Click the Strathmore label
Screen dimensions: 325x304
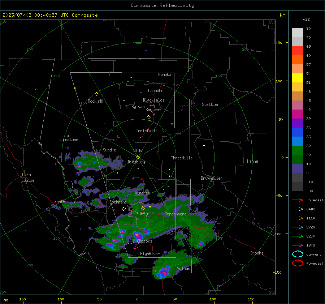(175, 214)
